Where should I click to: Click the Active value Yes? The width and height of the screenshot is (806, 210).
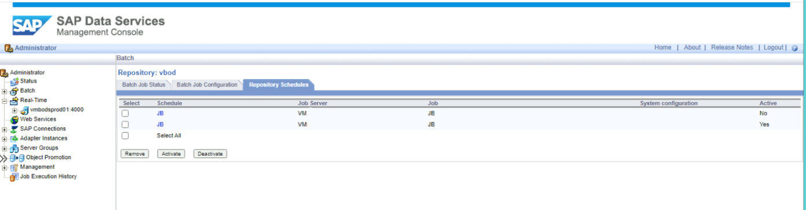tap(764, 125)
